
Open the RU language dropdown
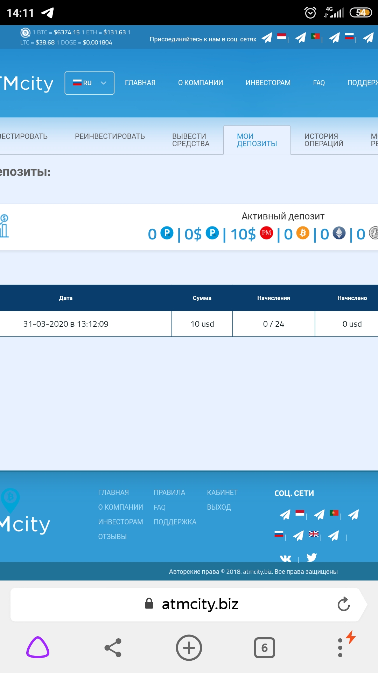90,83
